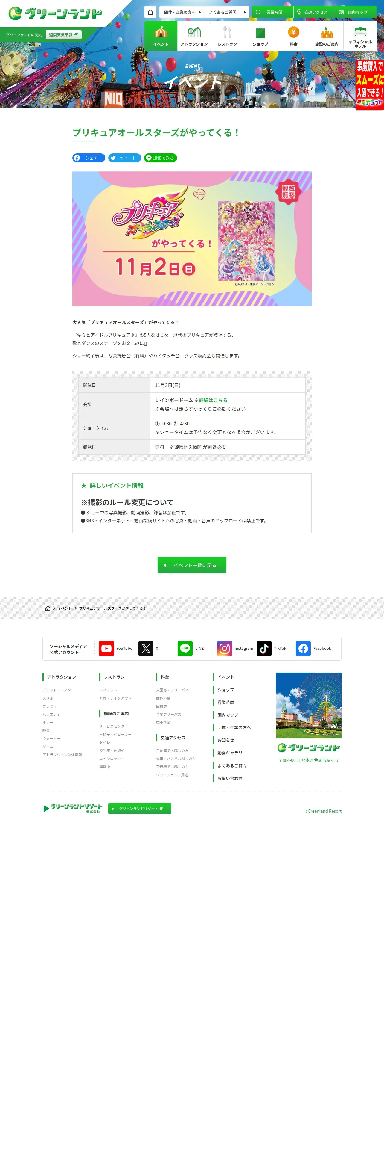Open the footer 年間フリーパス link

pyautogui.click(x=169, y=715)
